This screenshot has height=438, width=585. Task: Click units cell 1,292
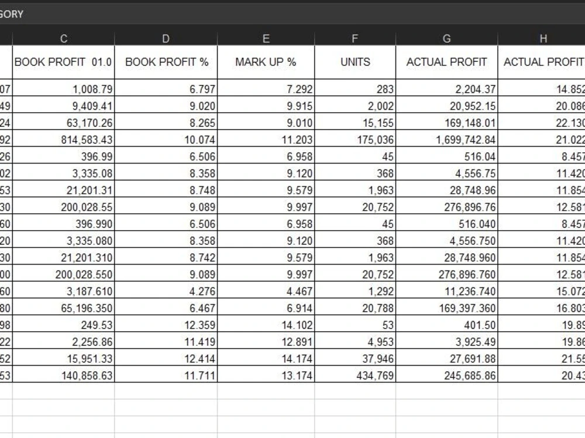[x=355, y=290]
